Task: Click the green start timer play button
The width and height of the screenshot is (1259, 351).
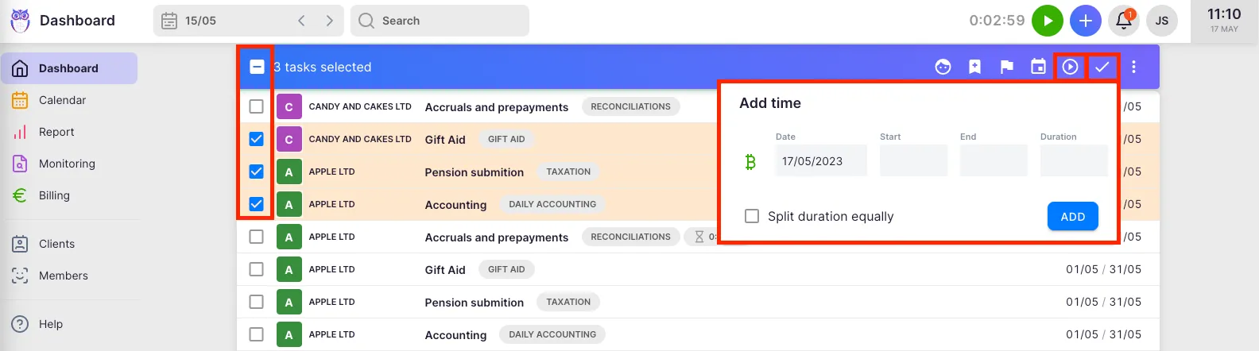Action: click(1047, 21)
